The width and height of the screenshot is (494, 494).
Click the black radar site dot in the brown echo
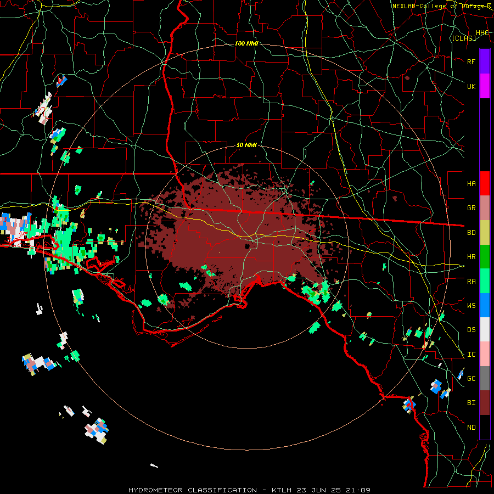click(x=248, y=246)
